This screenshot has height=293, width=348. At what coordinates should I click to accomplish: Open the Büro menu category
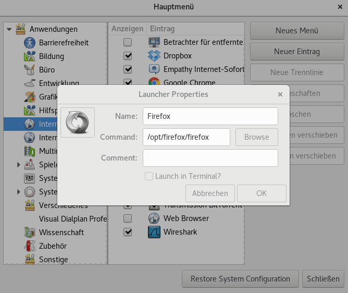pos(46,70)
